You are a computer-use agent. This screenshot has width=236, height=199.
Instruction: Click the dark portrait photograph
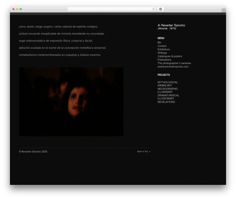[71, 102]
